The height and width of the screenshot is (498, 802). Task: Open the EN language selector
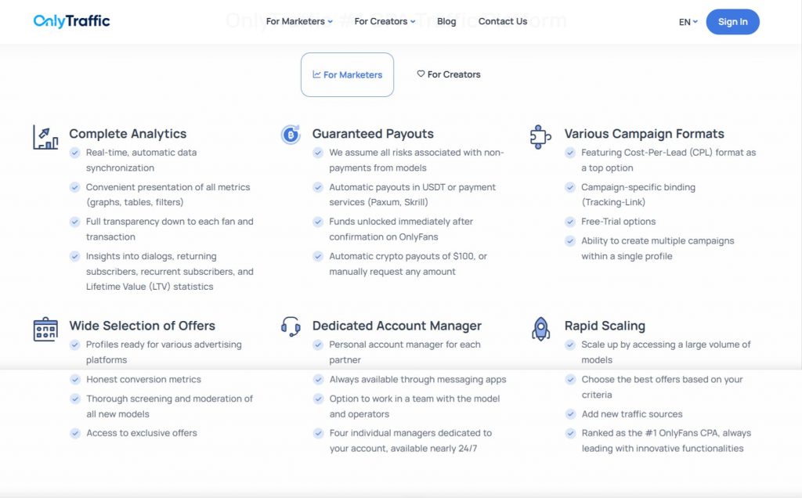688,22
